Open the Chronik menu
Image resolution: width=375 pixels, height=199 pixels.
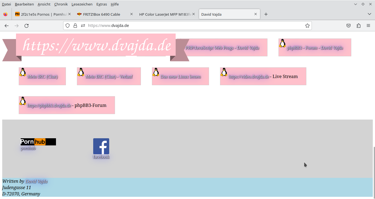[61, 4]
